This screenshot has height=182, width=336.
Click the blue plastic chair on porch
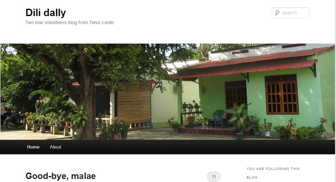[216, 119]
